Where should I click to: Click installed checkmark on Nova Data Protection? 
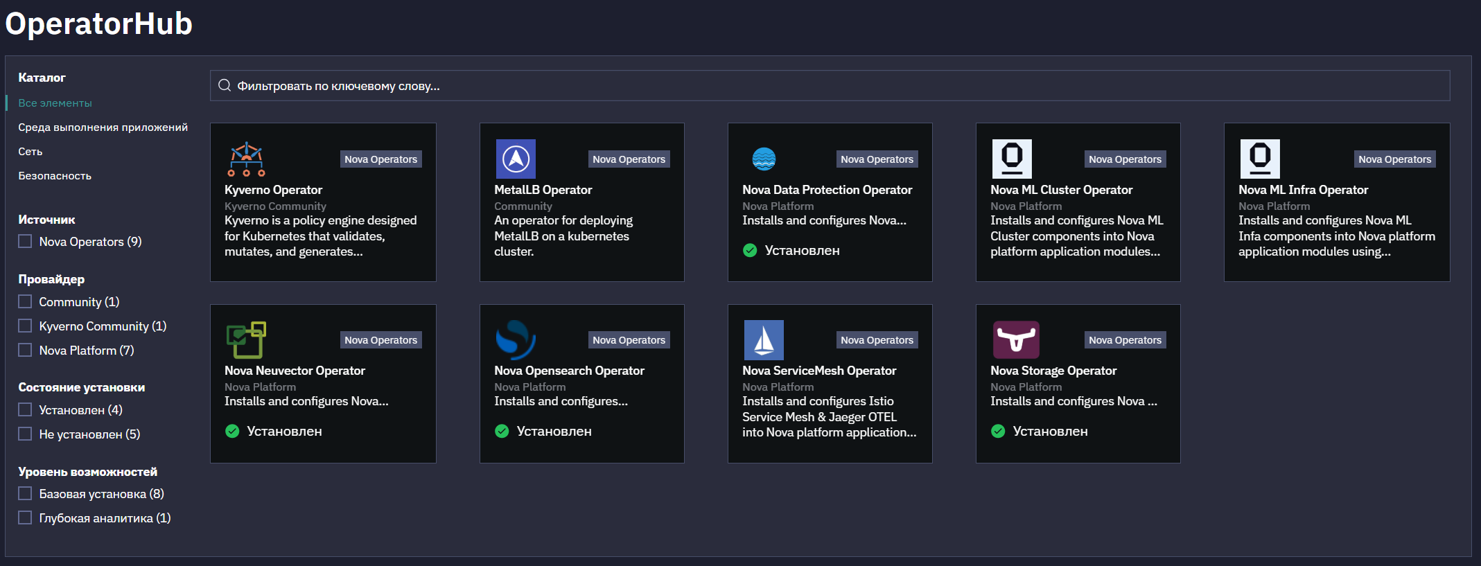click(x=750, y=250)
